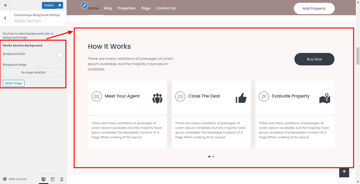Open the Properties menu item
The image size is (360, 184).
[x=126, y=8]
